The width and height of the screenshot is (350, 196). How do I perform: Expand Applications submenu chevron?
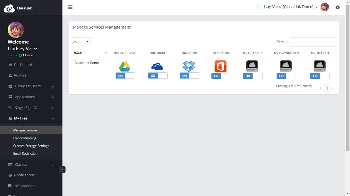[x=53, y=97]
